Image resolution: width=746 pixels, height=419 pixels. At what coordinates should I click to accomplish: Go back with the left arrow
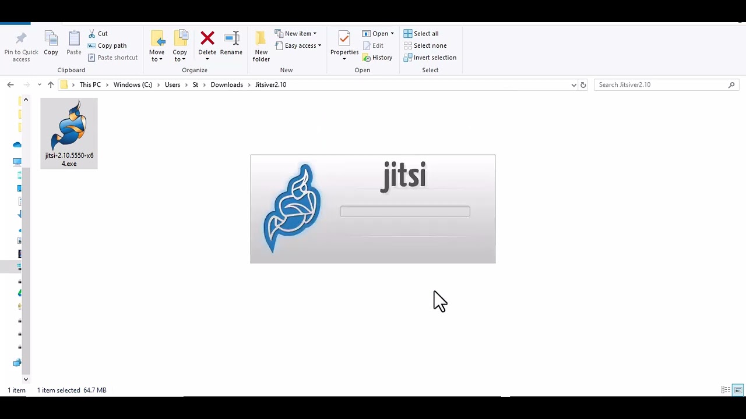[x=10, y=85]
